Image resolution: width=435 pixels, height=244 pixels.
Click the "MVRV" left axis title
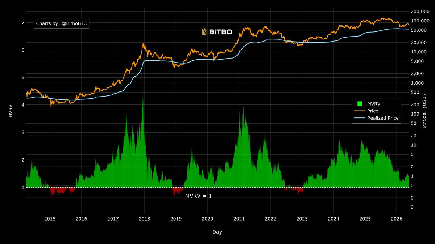click(x=10, y=111)
